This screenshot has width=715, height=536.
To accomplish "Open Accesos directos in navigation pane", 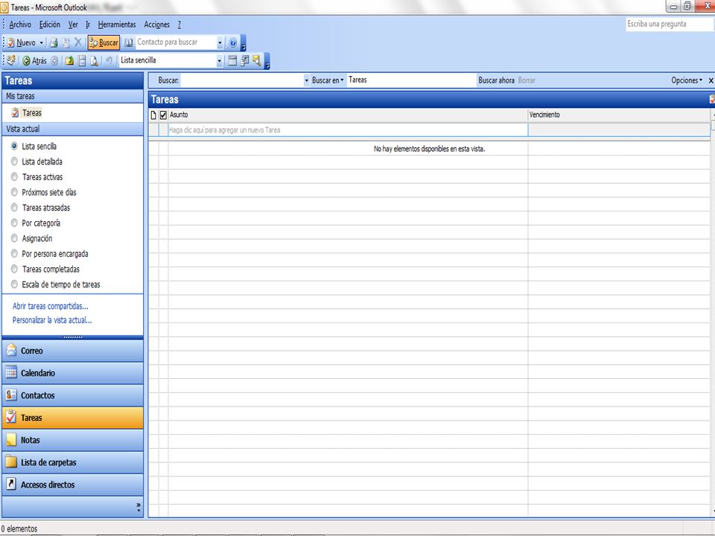I will coord(72,485).
